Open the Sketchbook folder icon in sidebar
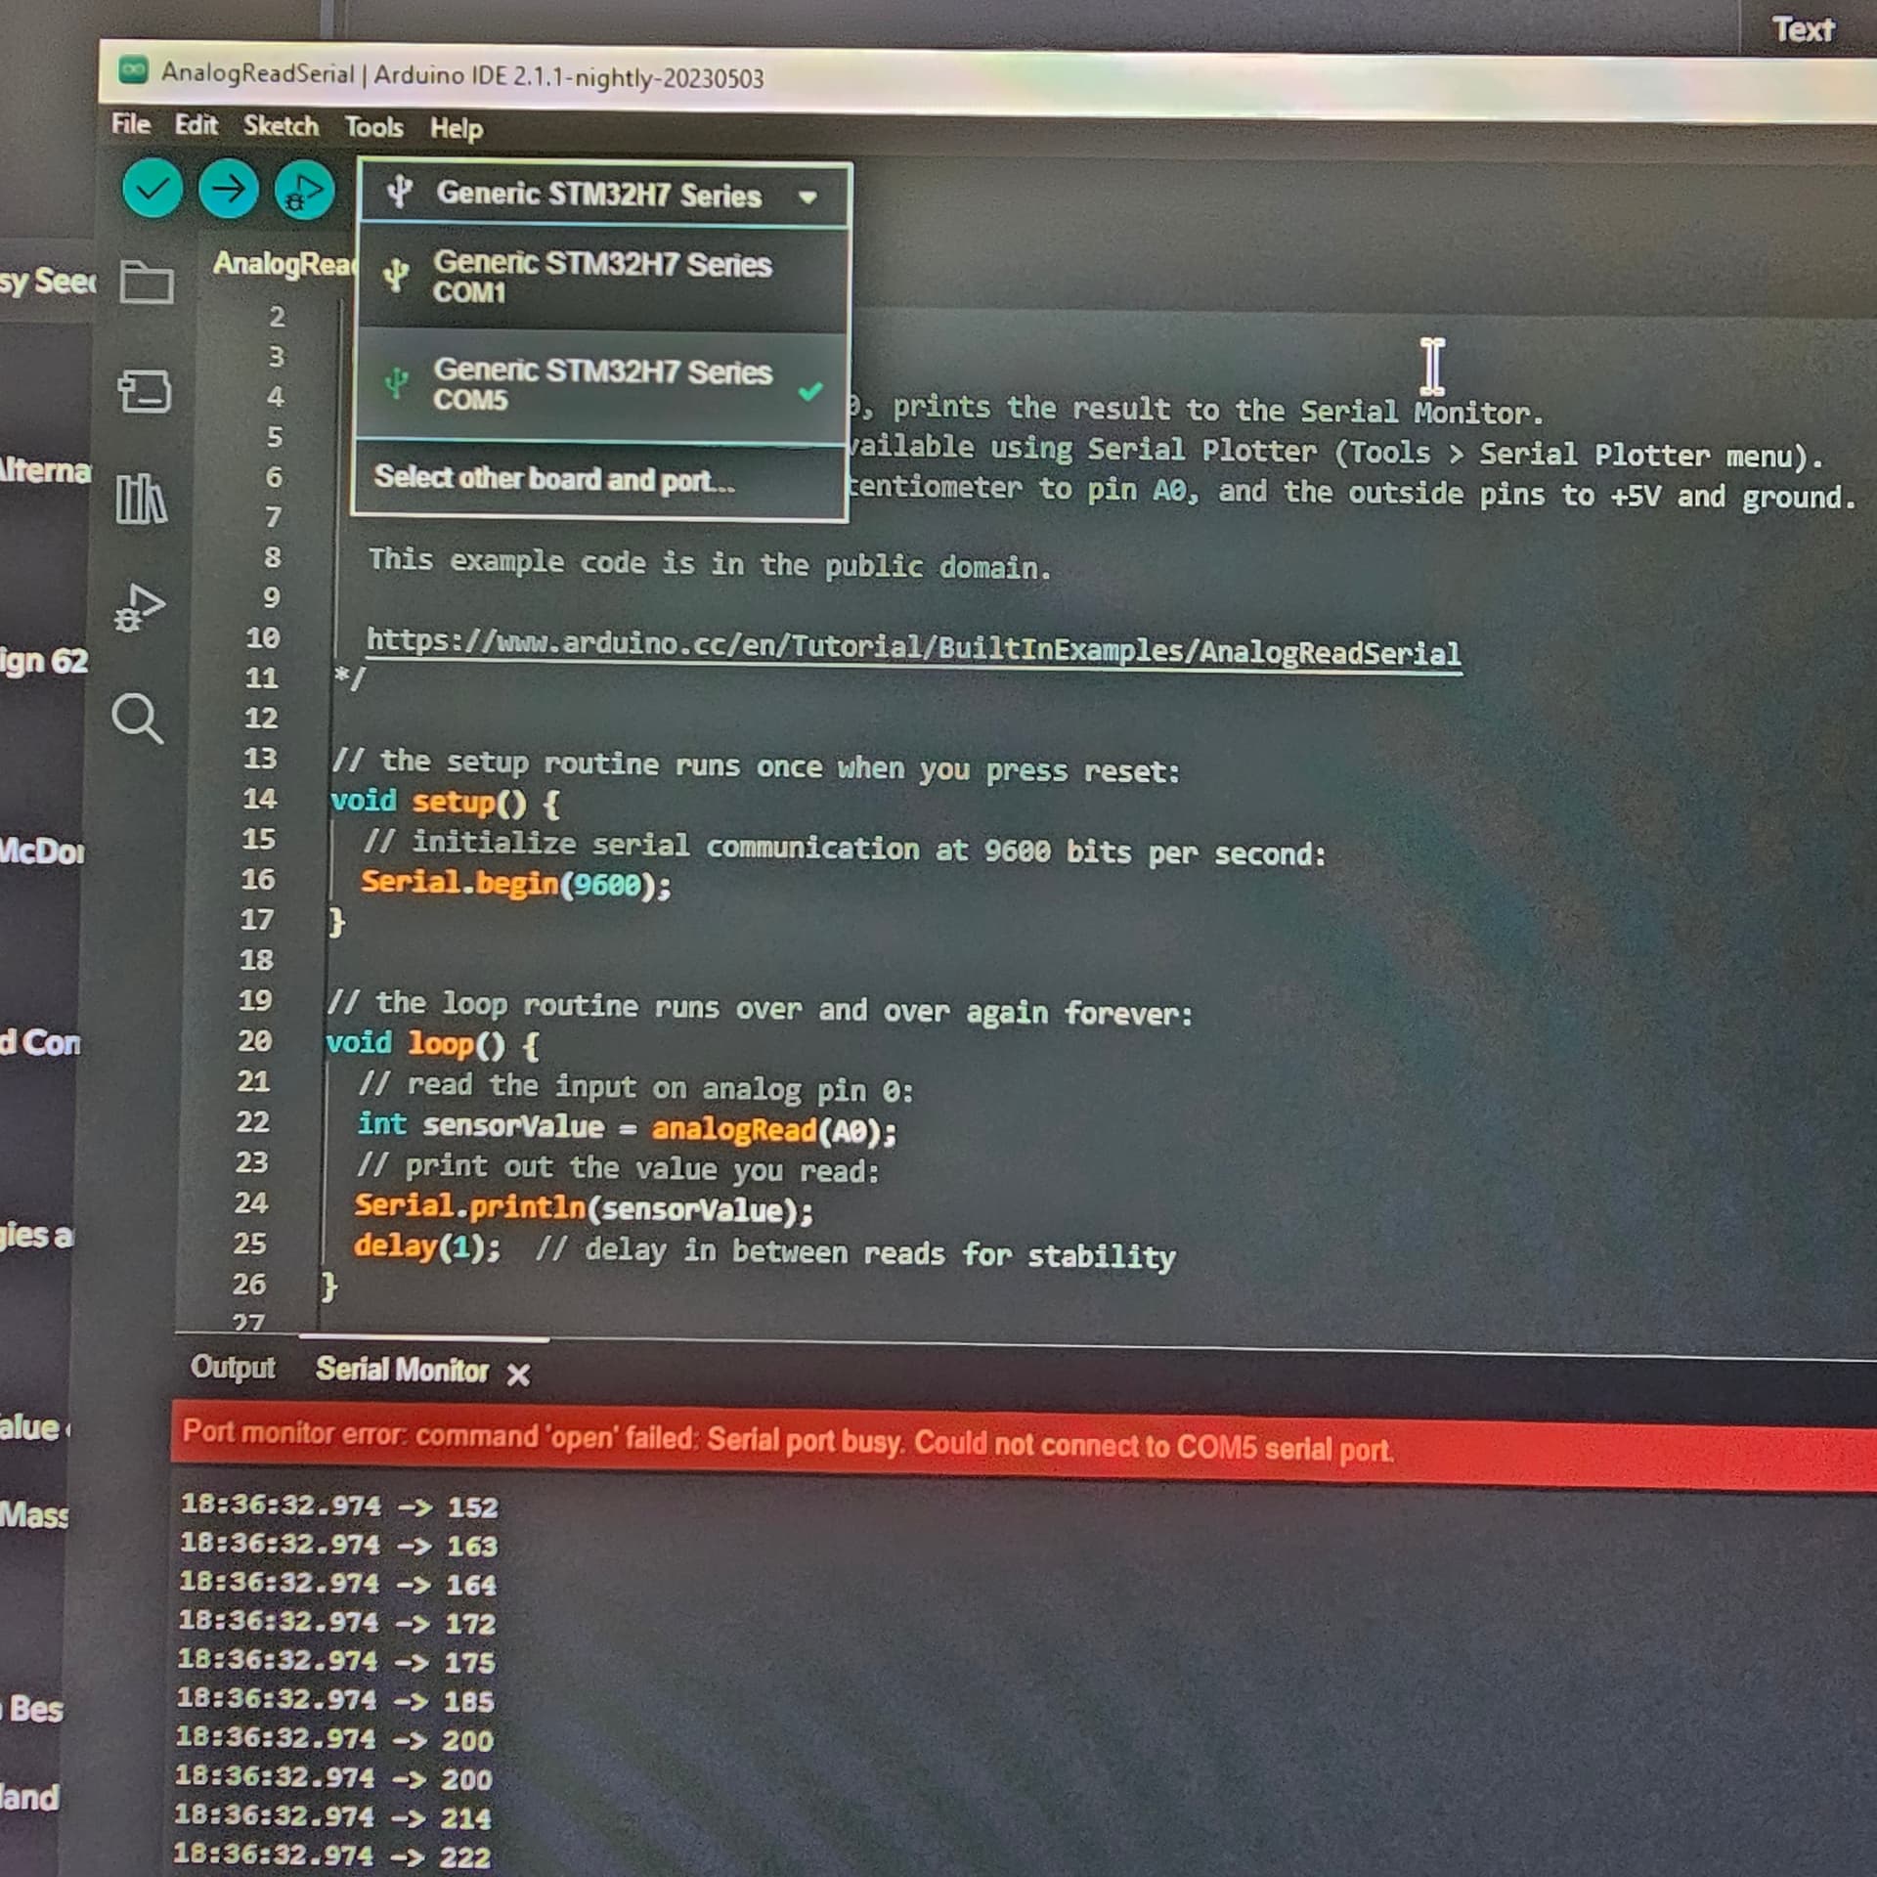1877x1877 pixels. point(147,282)
